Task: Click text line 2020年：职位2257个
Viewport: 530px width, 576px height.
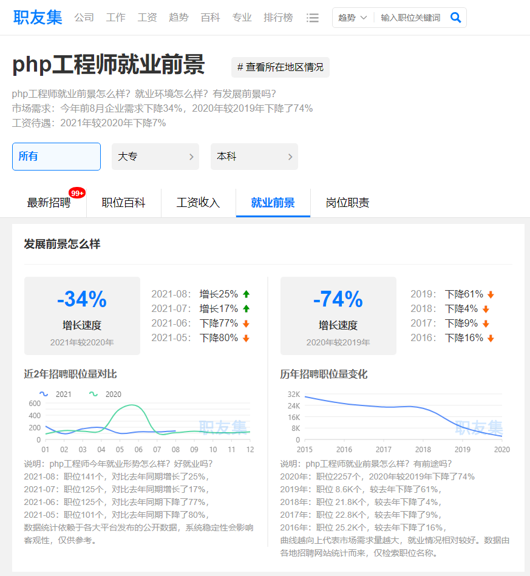Action: [378, 477]
